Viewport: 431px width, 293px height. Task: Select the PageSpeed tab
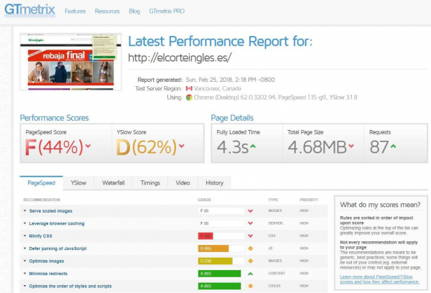(42, 183)
